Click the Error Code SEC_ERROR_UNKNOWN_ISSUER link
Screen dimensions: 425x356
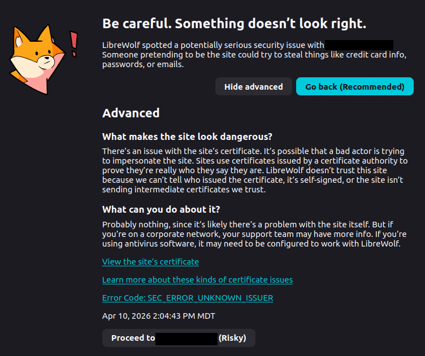(x=187, y=298)
